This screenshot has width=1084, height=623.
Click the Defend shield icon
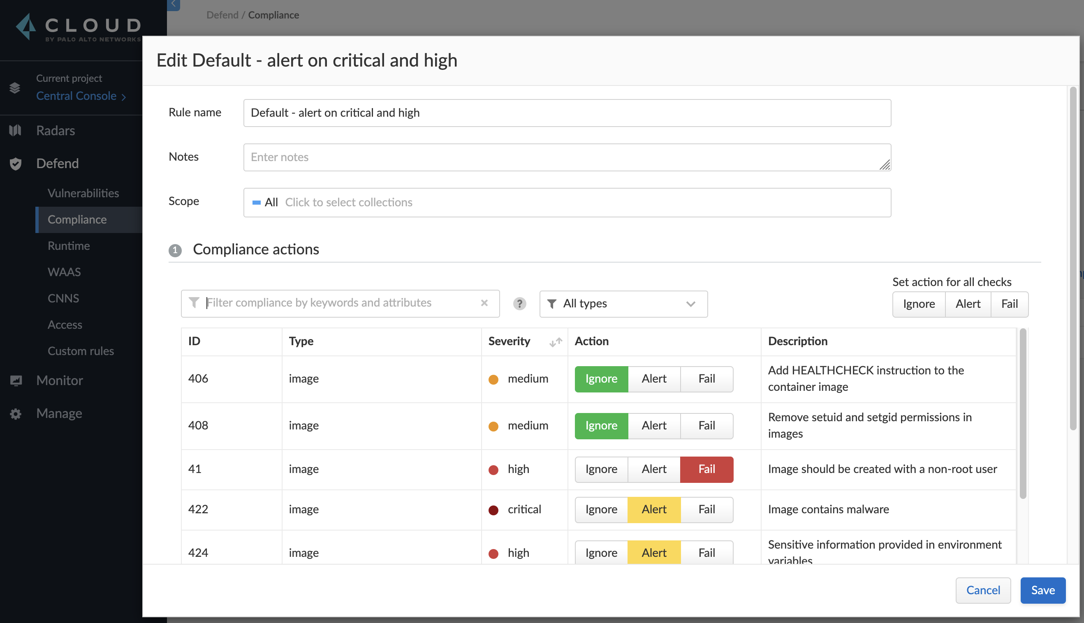coord(15,164)
